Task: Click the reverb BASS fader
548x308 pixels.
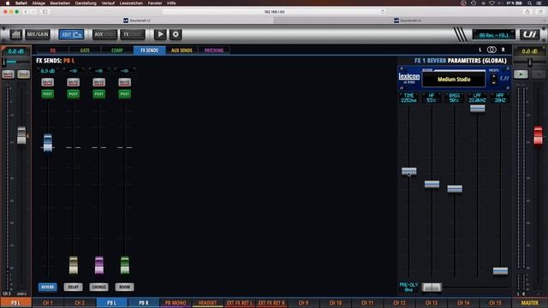Action: click(455, 189)
